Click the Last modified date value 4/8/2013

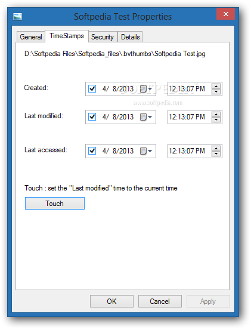(118, 117)
